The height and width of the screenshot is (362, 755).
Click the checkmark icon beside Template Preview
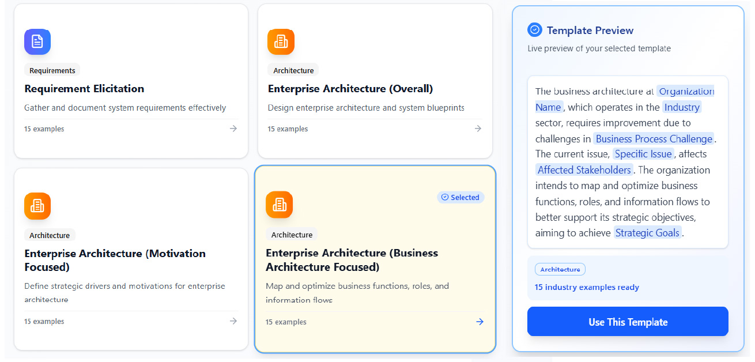point(534,30)
